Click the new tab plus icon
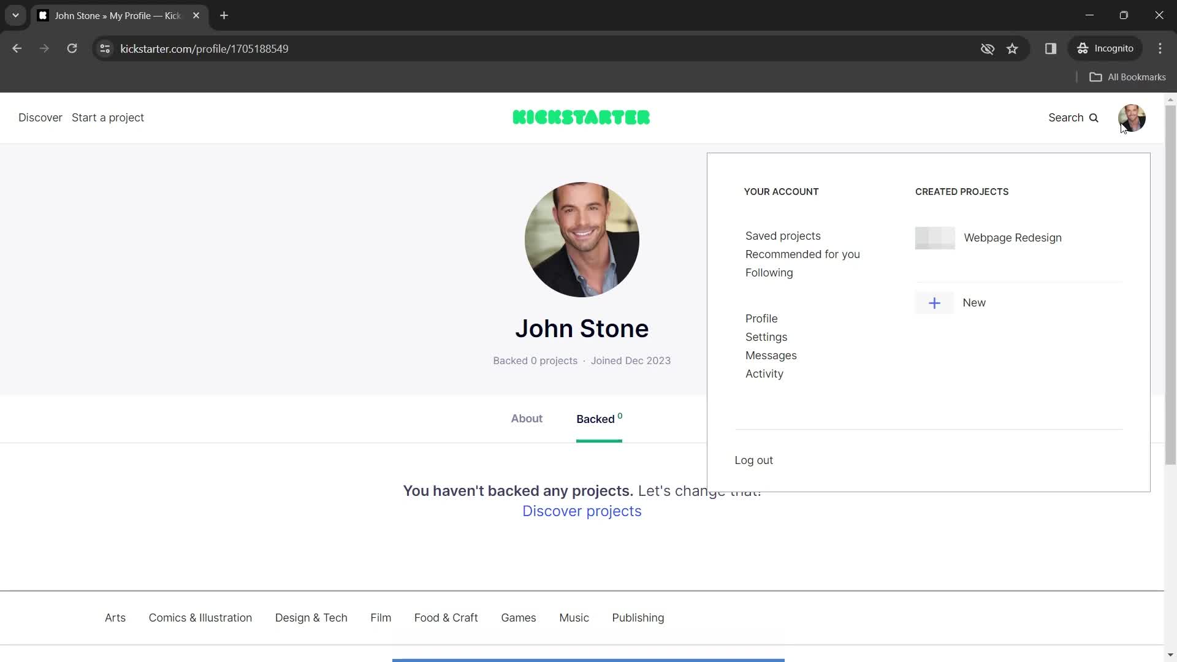1177x662 pixels. pos(226,15)
